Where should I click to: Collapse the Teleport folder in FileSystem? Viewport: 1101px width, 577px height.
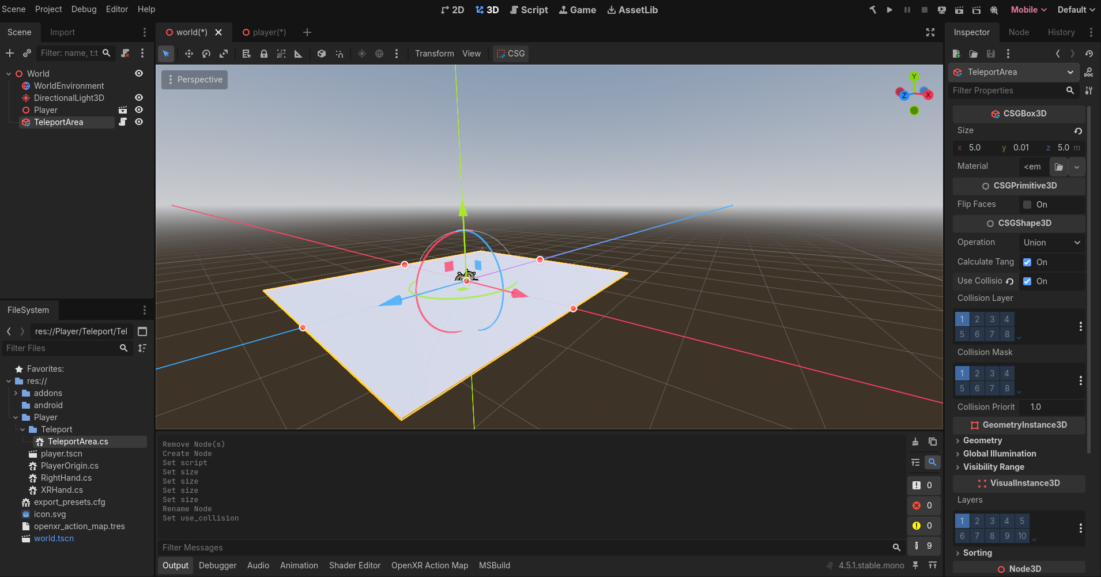(22, 429)
